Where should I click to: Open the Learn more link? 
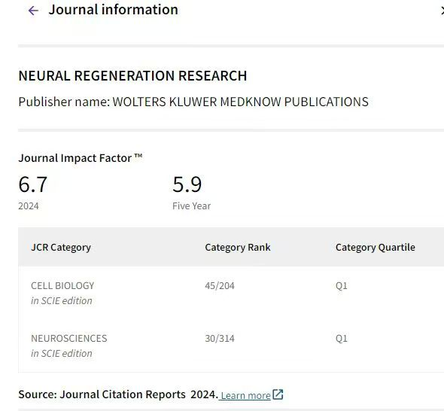pos(245,395)
